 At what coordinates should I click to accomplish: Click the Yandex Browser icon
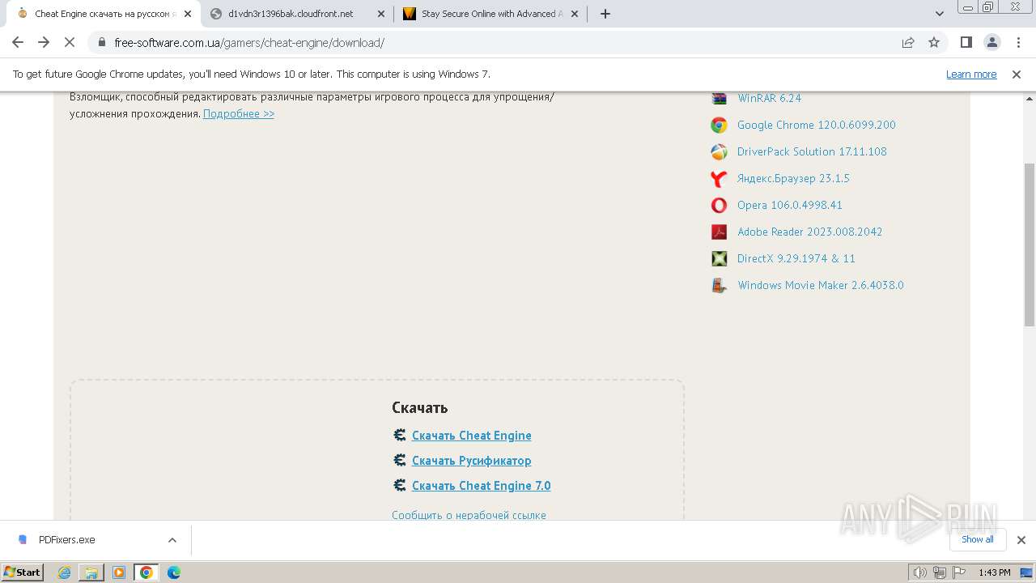coord(719,178)
